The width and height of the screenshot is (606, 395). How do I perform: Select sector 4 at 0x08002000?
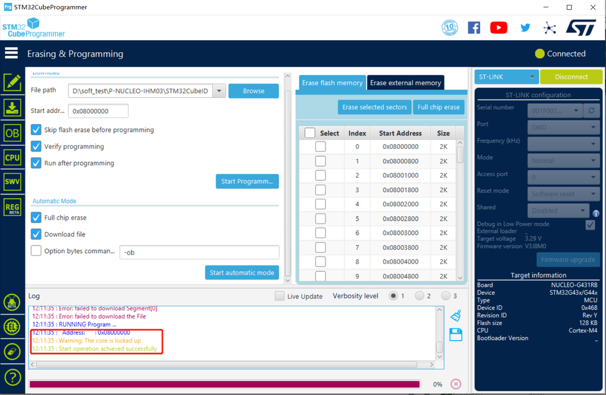click(x=321, y=204)
